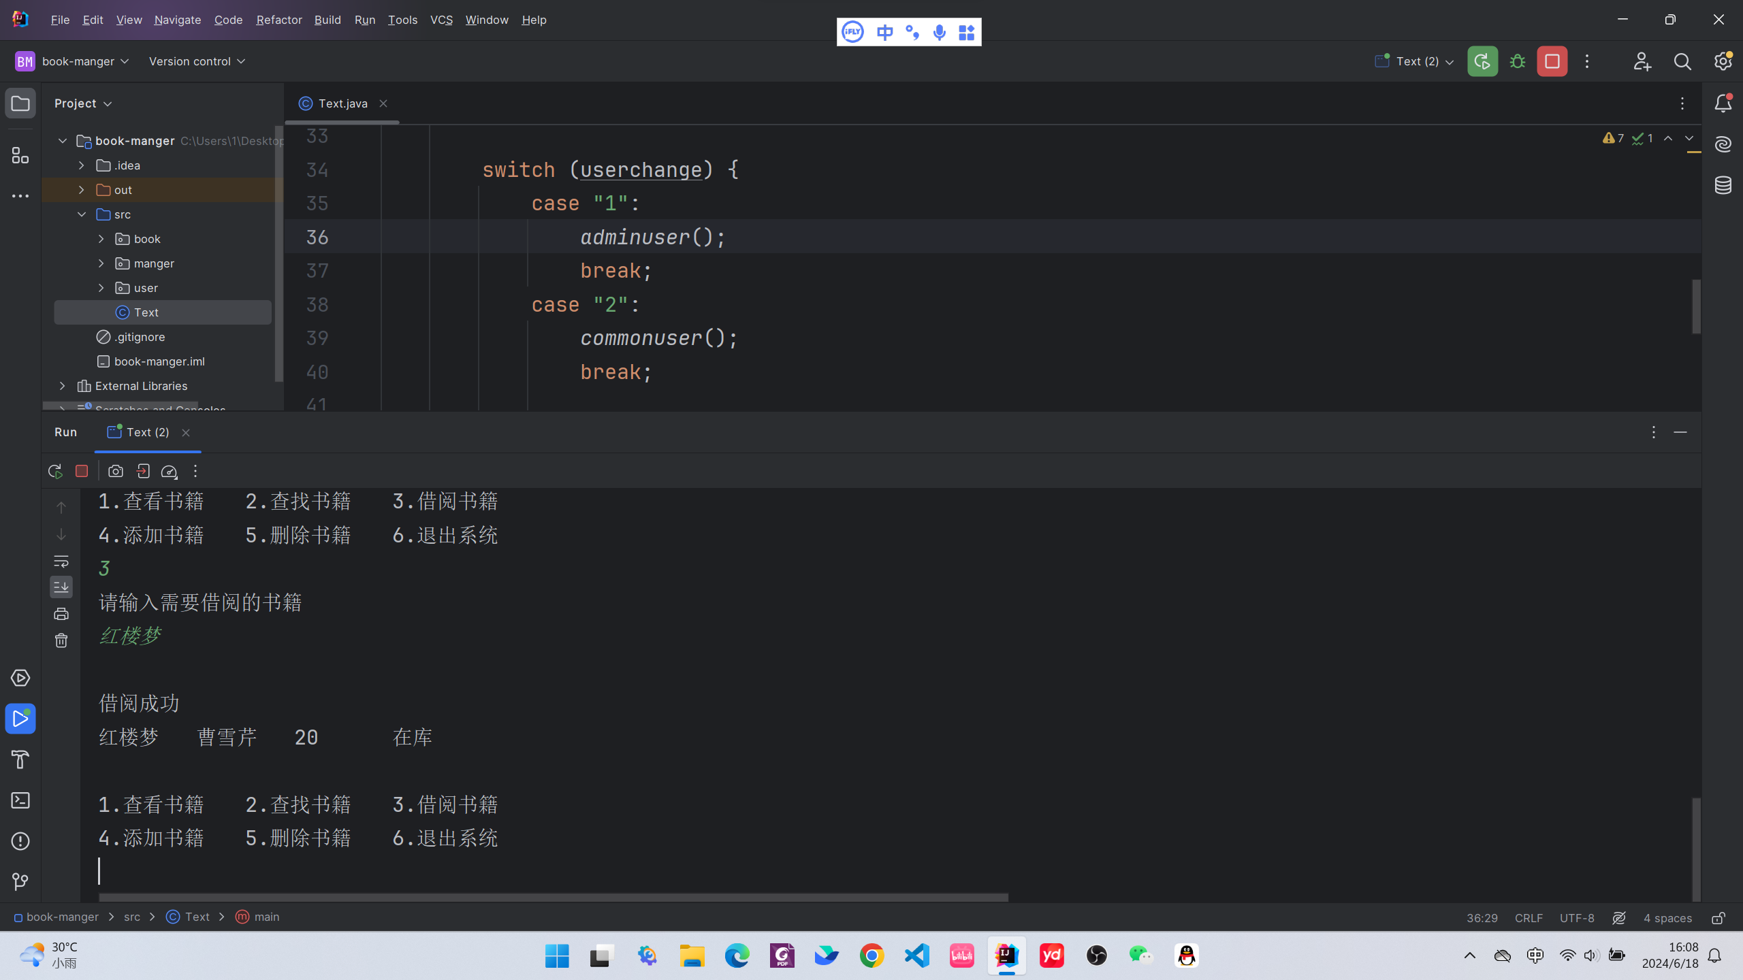The width and height of the screenshot is (1743, 980).
Task: Open Project view selector dropdown
Action: point(83,103)
